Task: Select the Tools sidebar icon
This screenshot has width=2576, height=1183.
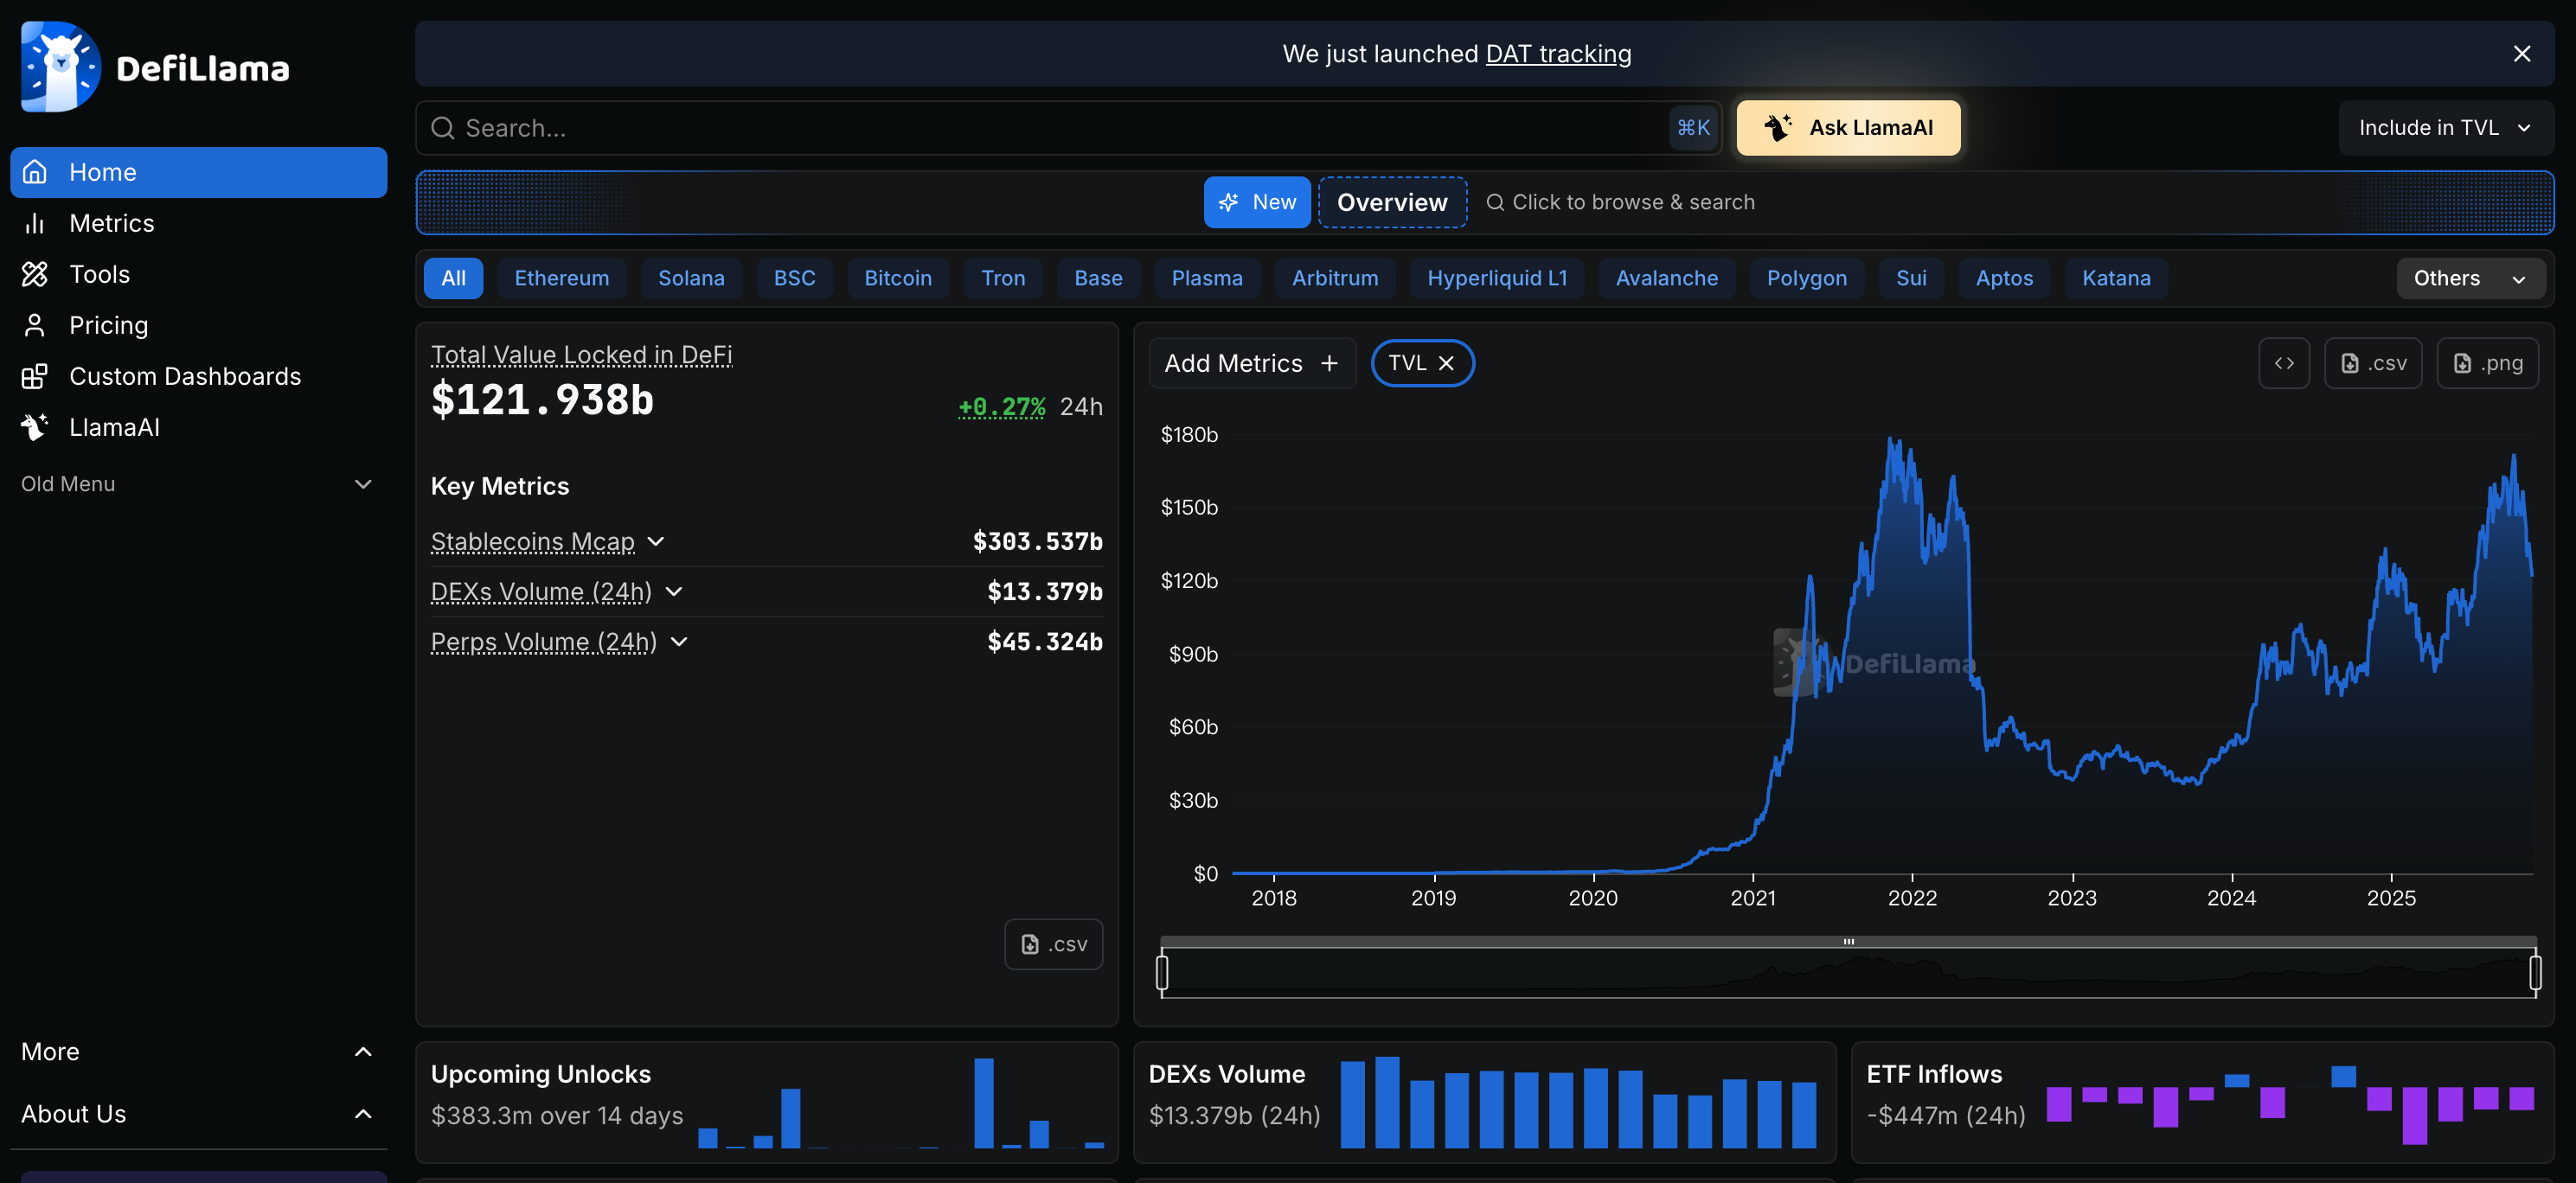Action: 35,274
